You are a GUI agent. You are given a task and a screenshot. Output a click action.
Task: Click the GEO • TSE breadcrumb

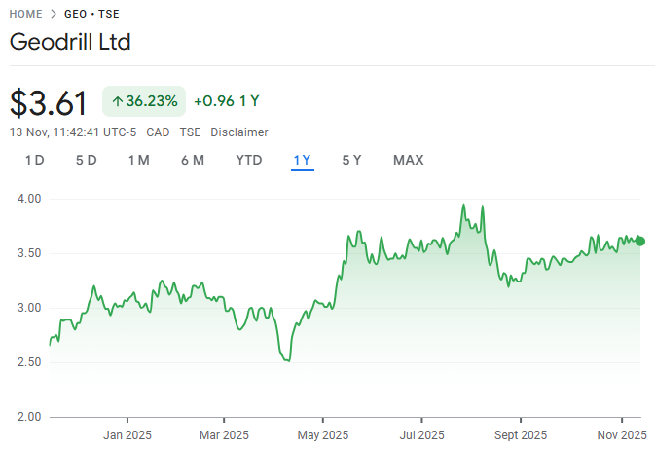pos(91,14)
